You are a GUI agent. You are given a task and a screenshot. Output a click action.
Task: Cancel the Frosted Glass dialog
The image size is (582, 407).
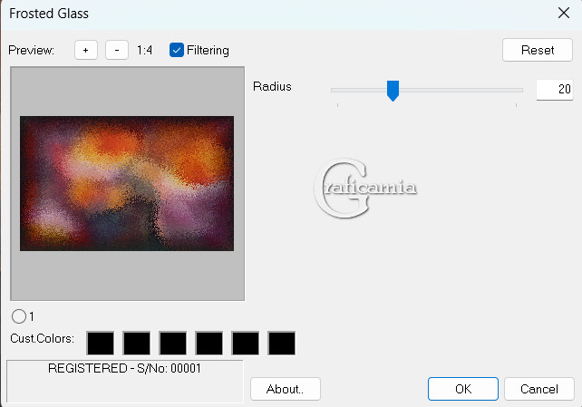[539, 389]
